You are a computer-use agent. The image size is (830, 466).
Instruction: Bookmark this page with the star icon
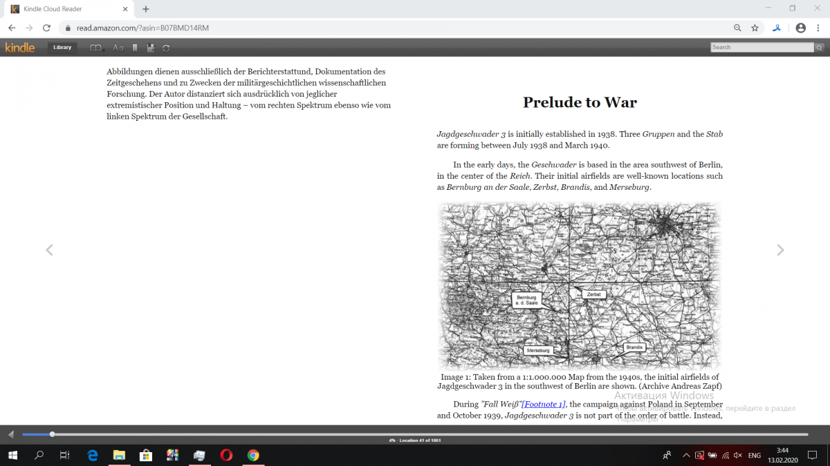click(755, 28)
